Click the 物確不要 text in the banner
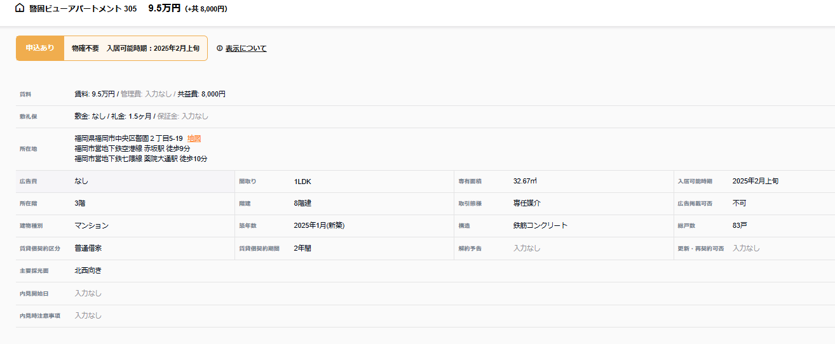The height and width of the screenshot is (344, 835). [85, 48]
